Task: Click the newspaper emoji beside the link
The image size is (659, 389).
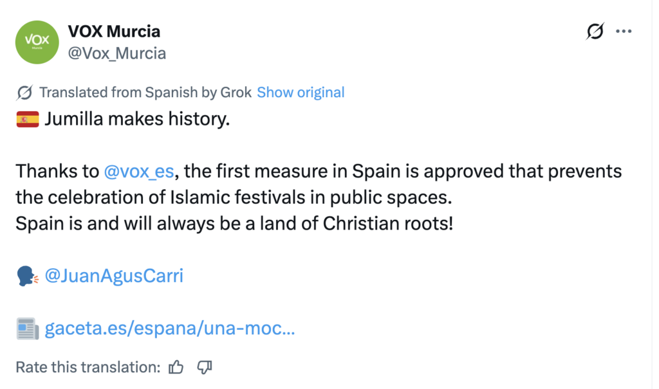Action: point(27,329)
